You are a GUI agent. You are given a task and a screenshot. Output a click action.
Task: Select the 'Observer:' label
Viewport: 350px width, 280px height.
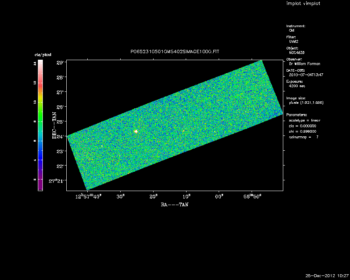point(294,59)
